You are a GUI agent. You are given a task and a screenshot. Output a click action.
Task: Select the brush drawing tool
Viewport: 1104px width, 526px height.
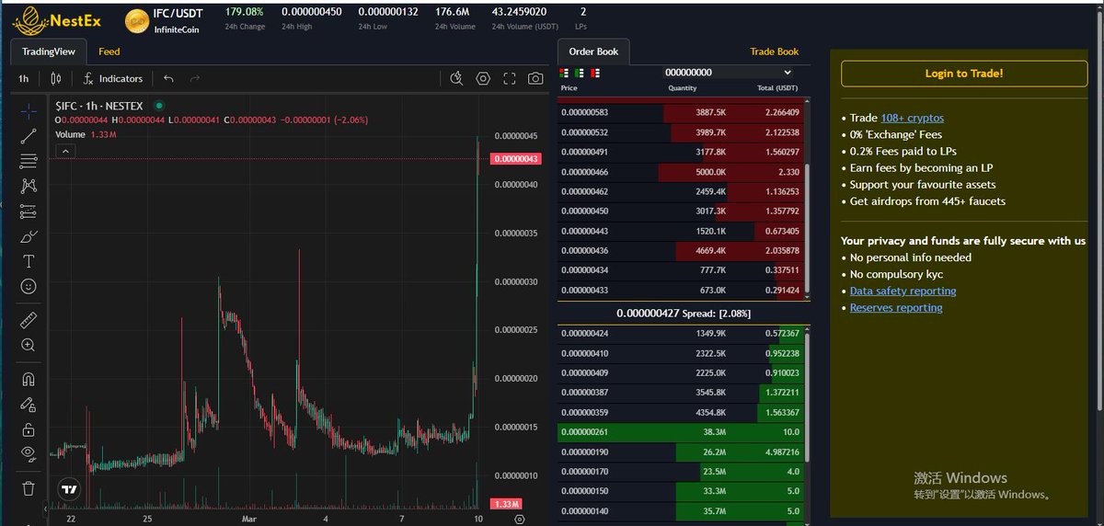(x=29, y=236)
